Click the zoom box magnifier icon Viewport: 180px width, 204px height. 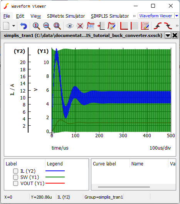(57, 26)
